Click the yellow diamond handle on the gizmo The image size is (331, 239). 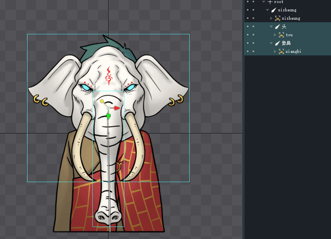[x=102, y=101]
